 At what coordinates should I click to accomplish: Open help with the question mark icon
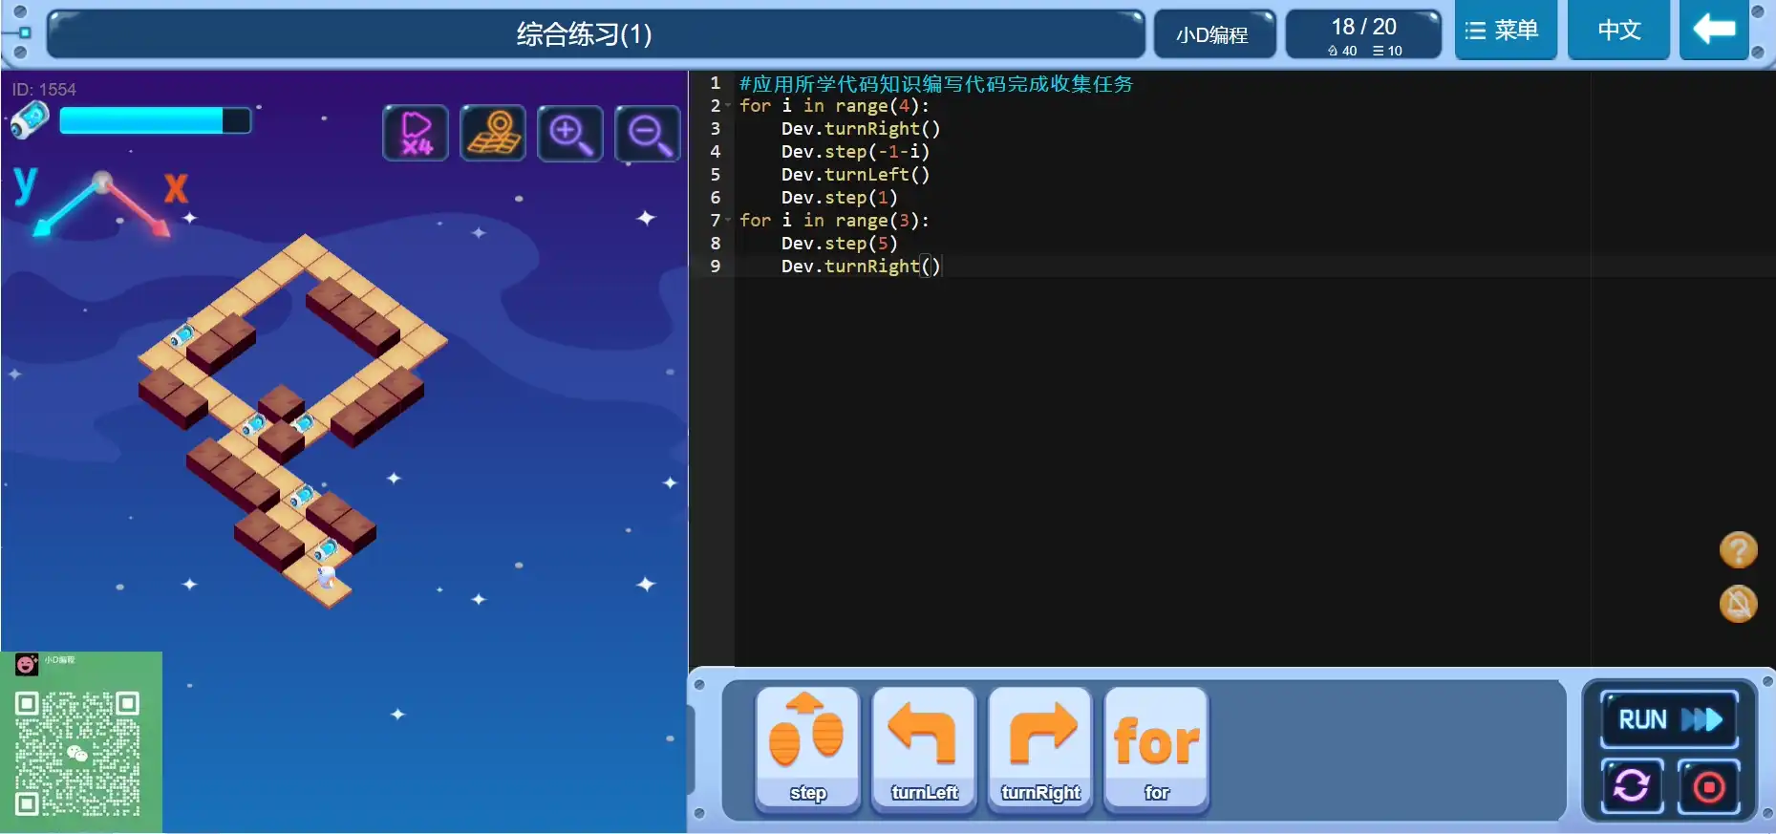pos(1738,550)
